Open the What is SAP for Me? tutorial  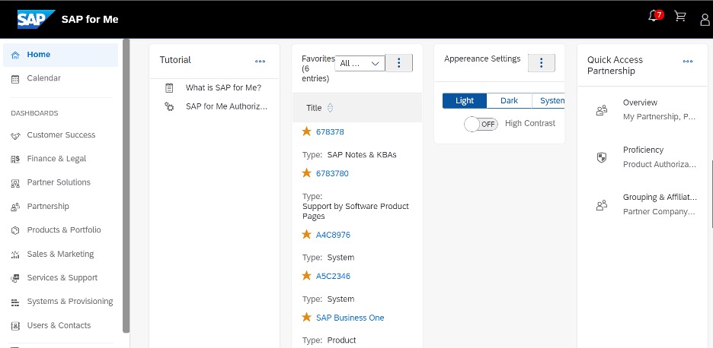[x=223, y=88]
